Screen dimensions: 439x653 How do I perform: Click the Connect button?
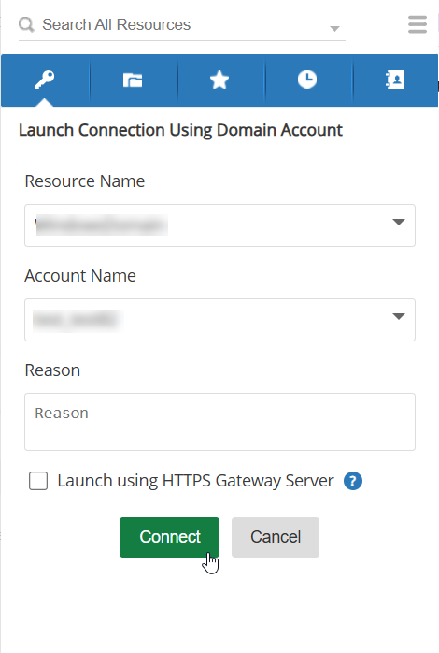click(x=169, y=537)
